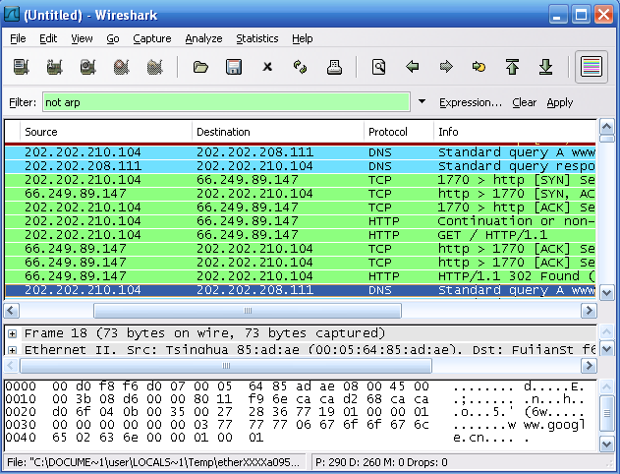The image size is (620, 474).
Task: Open a capture file folder icon
Action: coord(200,67)
